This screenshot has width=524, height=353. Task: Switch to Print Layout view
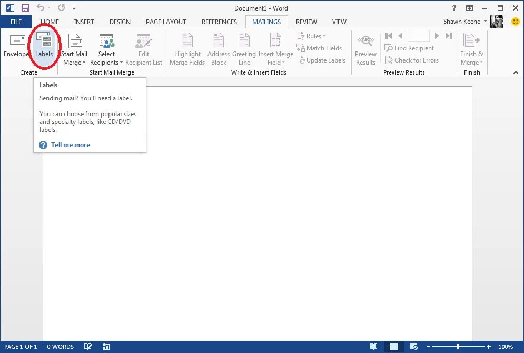[x=394, y=347]
